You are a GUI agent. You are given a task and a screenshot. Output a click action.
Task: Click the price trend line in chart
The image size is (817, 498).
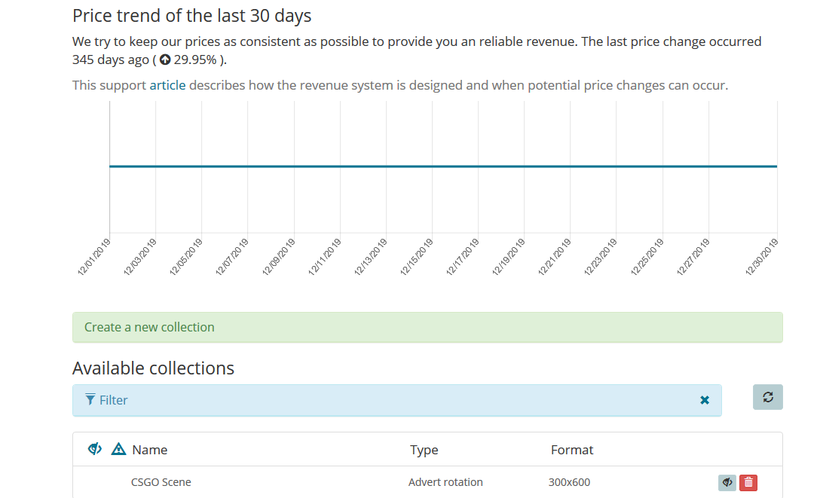[x=443, y=167]
